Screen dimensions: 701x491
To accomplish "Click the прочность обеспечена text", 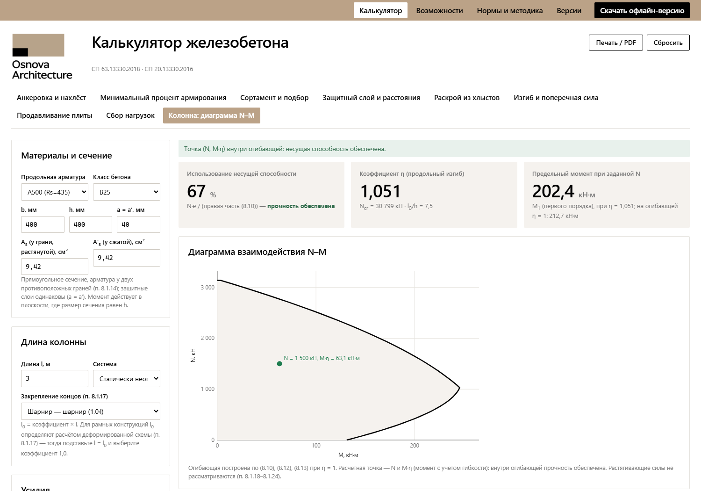I will pyautogui.click(x=301, y=206).
